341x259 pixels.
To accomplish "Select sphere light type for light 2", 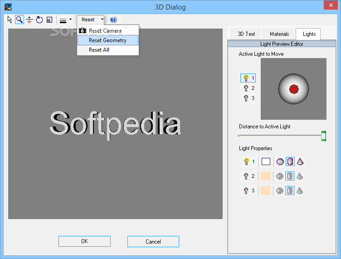I will pos(280,176).
